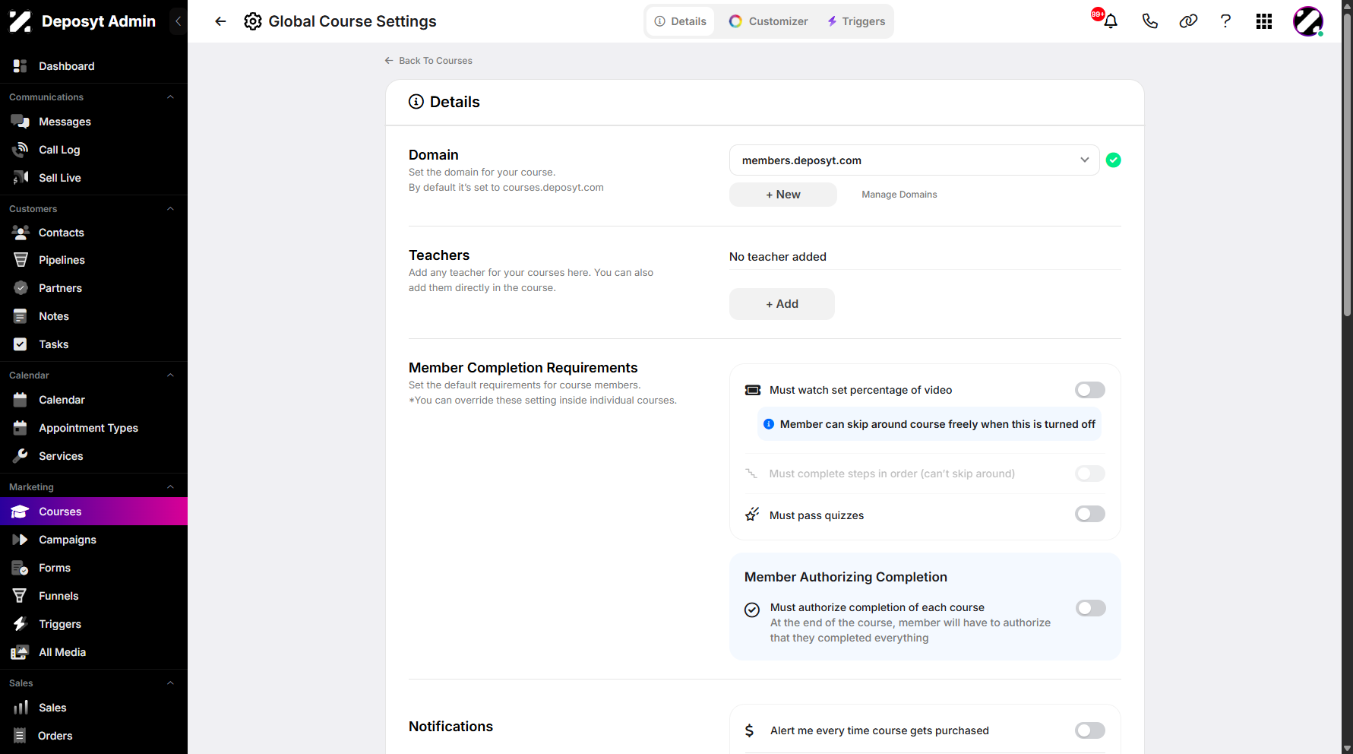Toggle Must watch set percentage of video
This screenshot has height=754, width=1353.
(1089, 390)
